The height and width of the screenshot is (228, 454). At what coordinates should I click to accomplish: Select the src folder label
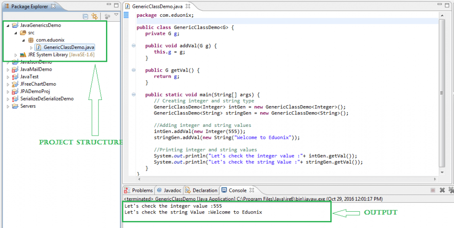(31, 33)
